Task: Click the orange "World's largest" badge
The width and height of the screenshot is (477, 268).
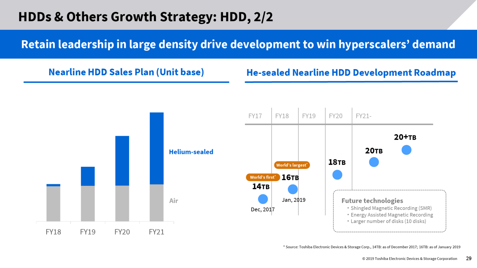Action: (x=292, y=165)
